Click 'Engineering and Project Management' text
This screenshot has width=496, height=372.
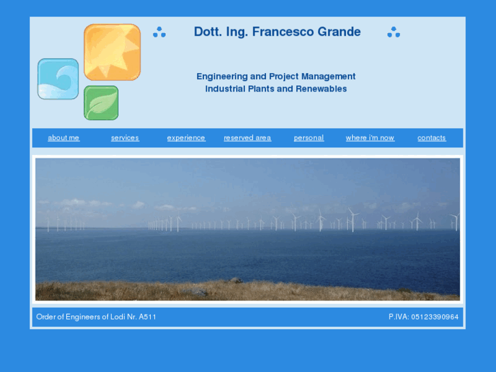276,76
